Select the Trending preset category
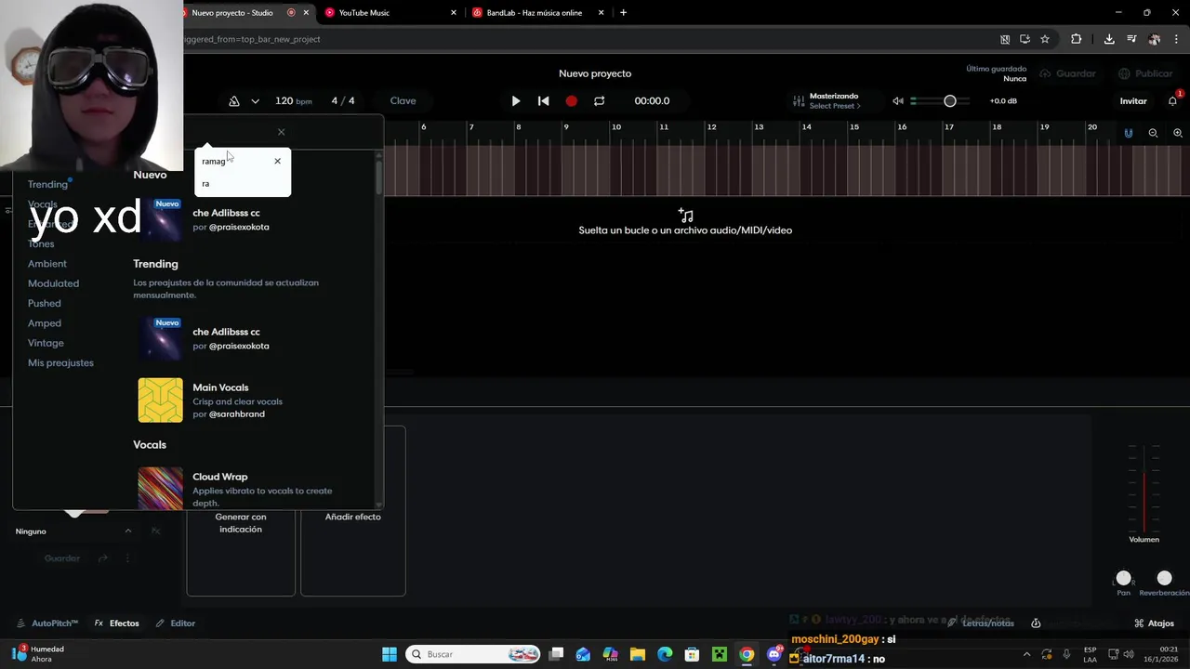 48,184
